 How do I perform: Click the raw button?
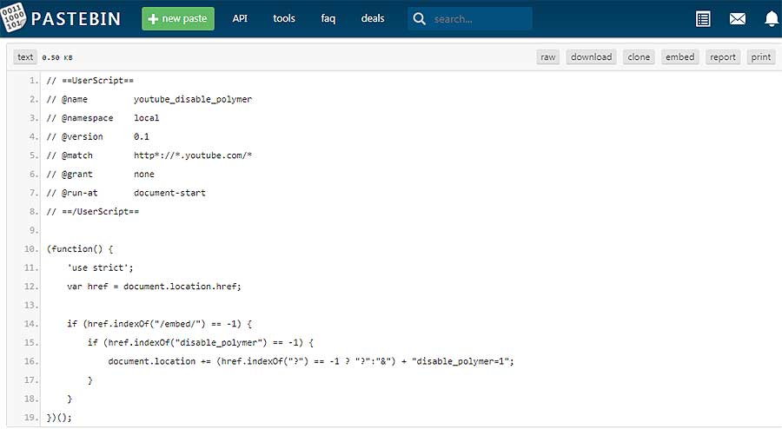tap(547, 56)
